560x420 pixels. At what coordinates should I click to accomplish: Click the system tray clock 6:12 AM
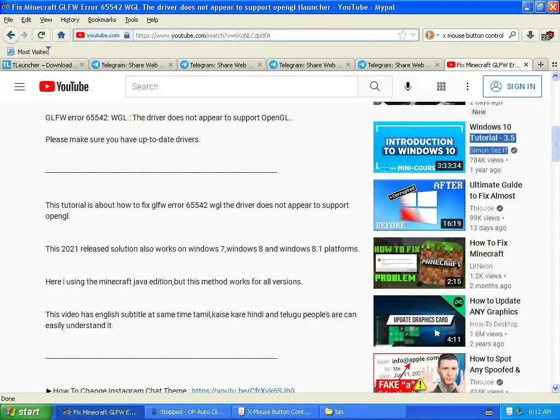point(540,412)
